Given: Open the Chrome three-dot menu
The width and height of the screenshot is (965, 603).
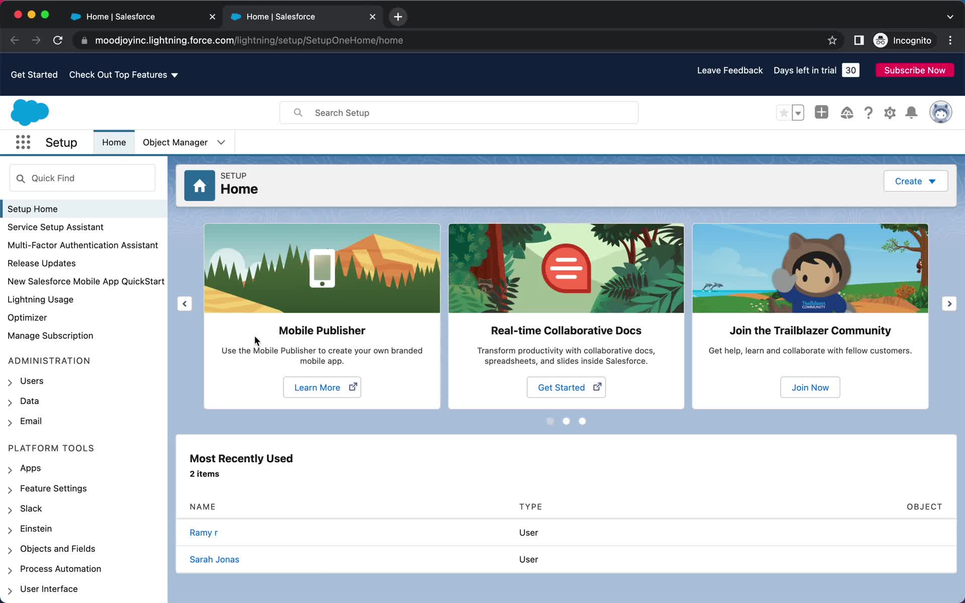Looking at the screenshot, I should pos(950,40).
